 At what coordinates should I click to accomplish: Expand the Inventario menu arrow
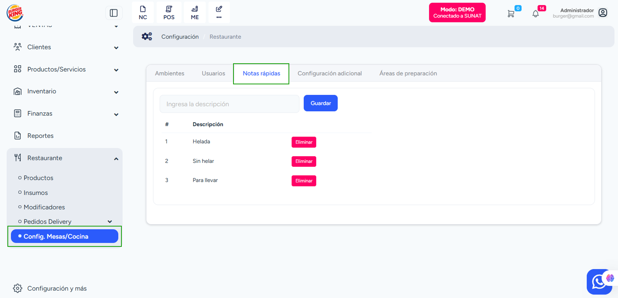[116, 92]
